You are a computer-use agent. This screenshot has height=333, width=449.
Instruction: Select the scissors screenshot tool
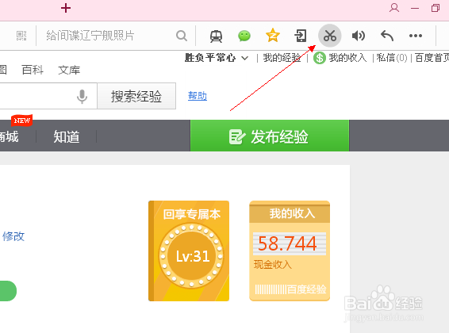(x=330, y=36)
